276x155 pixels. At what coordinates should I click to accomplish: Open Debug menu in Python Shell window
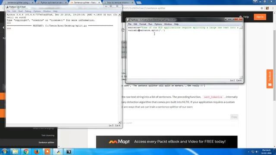[28, 11]
